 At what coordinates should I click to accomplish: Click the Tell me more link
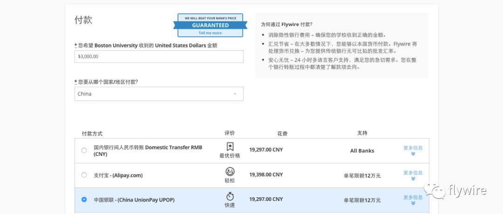click(210, 33)
